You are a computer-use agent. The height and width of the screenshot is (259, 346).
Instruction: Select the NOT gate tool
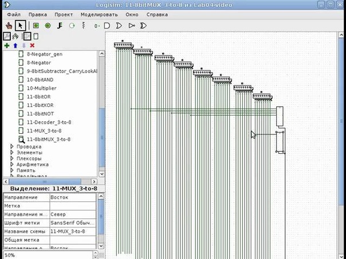pyautogui.click(x=132, y=26)
